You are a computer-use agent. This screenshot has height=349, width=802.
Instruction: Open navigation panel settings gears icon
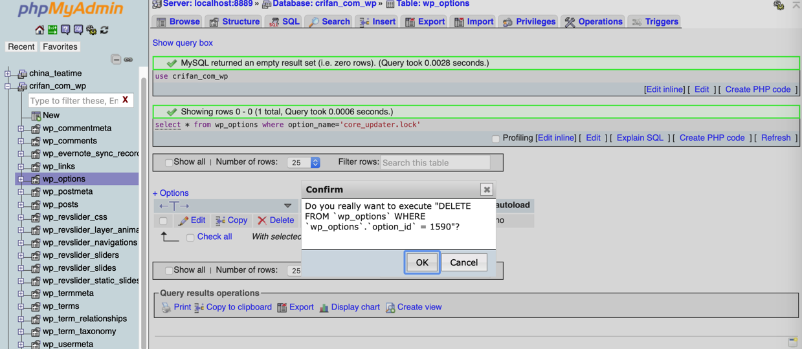[91, 30]
